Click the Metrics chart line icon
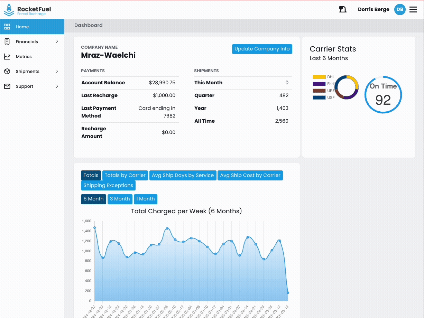The height and width of the screenshot is (318, 424). (7, 56)
